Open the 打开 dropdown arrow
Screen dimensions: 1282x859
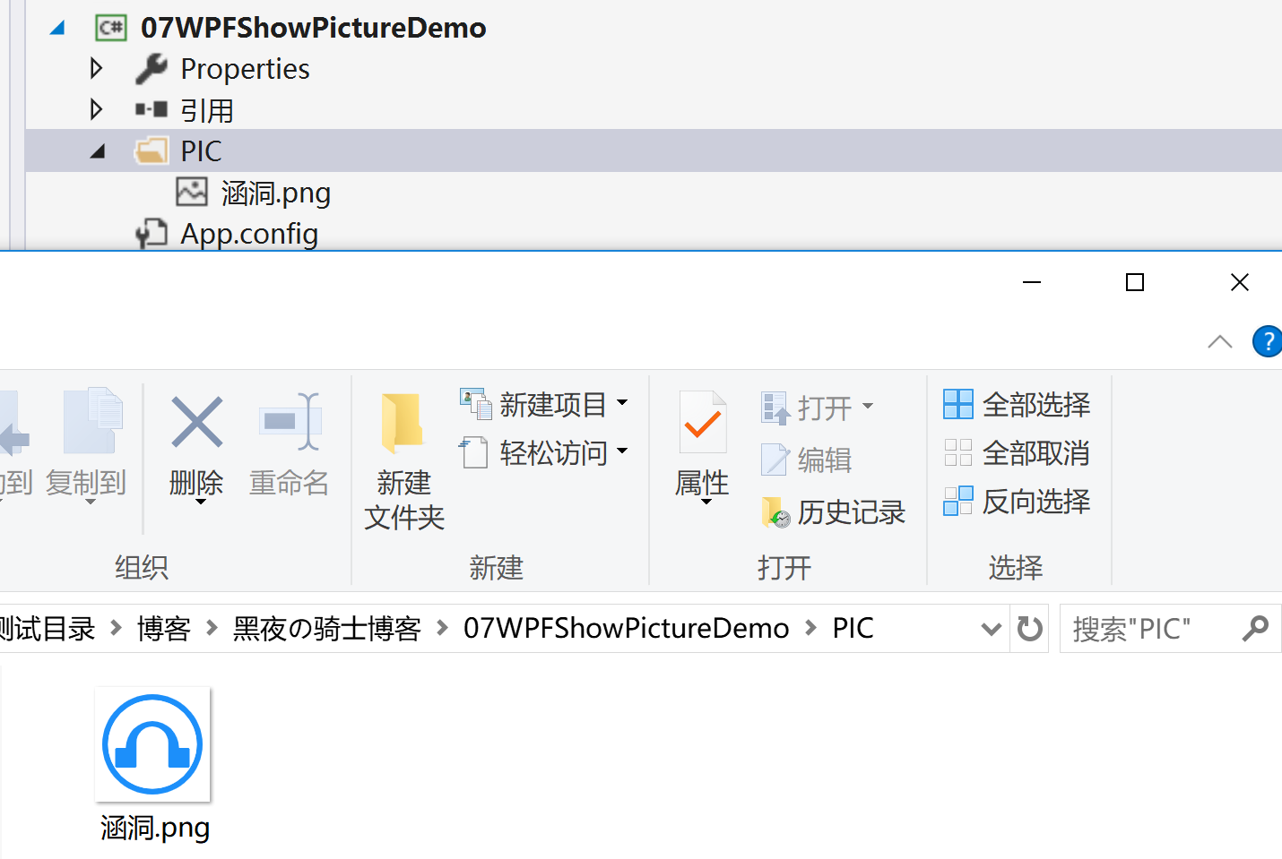point(867,407)
